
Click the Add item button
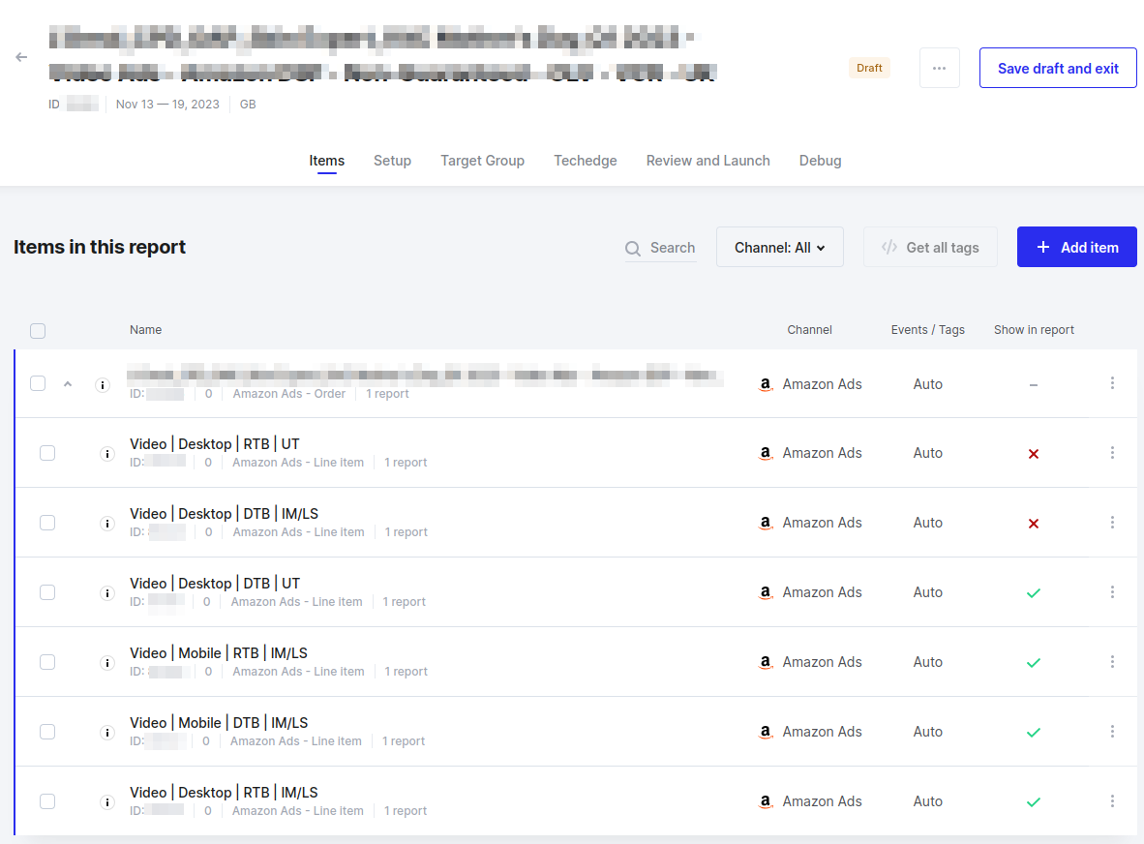click(x=1076, y=248)
